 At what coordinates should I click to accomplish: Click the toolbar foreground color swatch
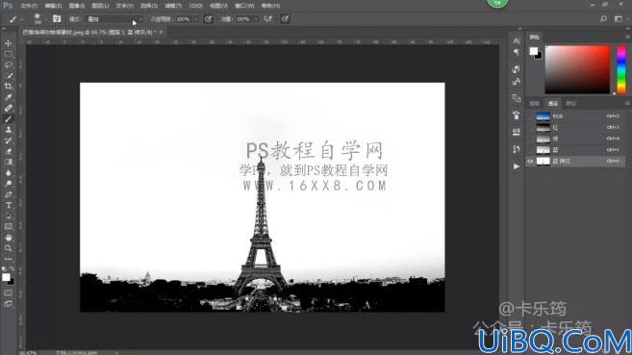coord(6,277)
